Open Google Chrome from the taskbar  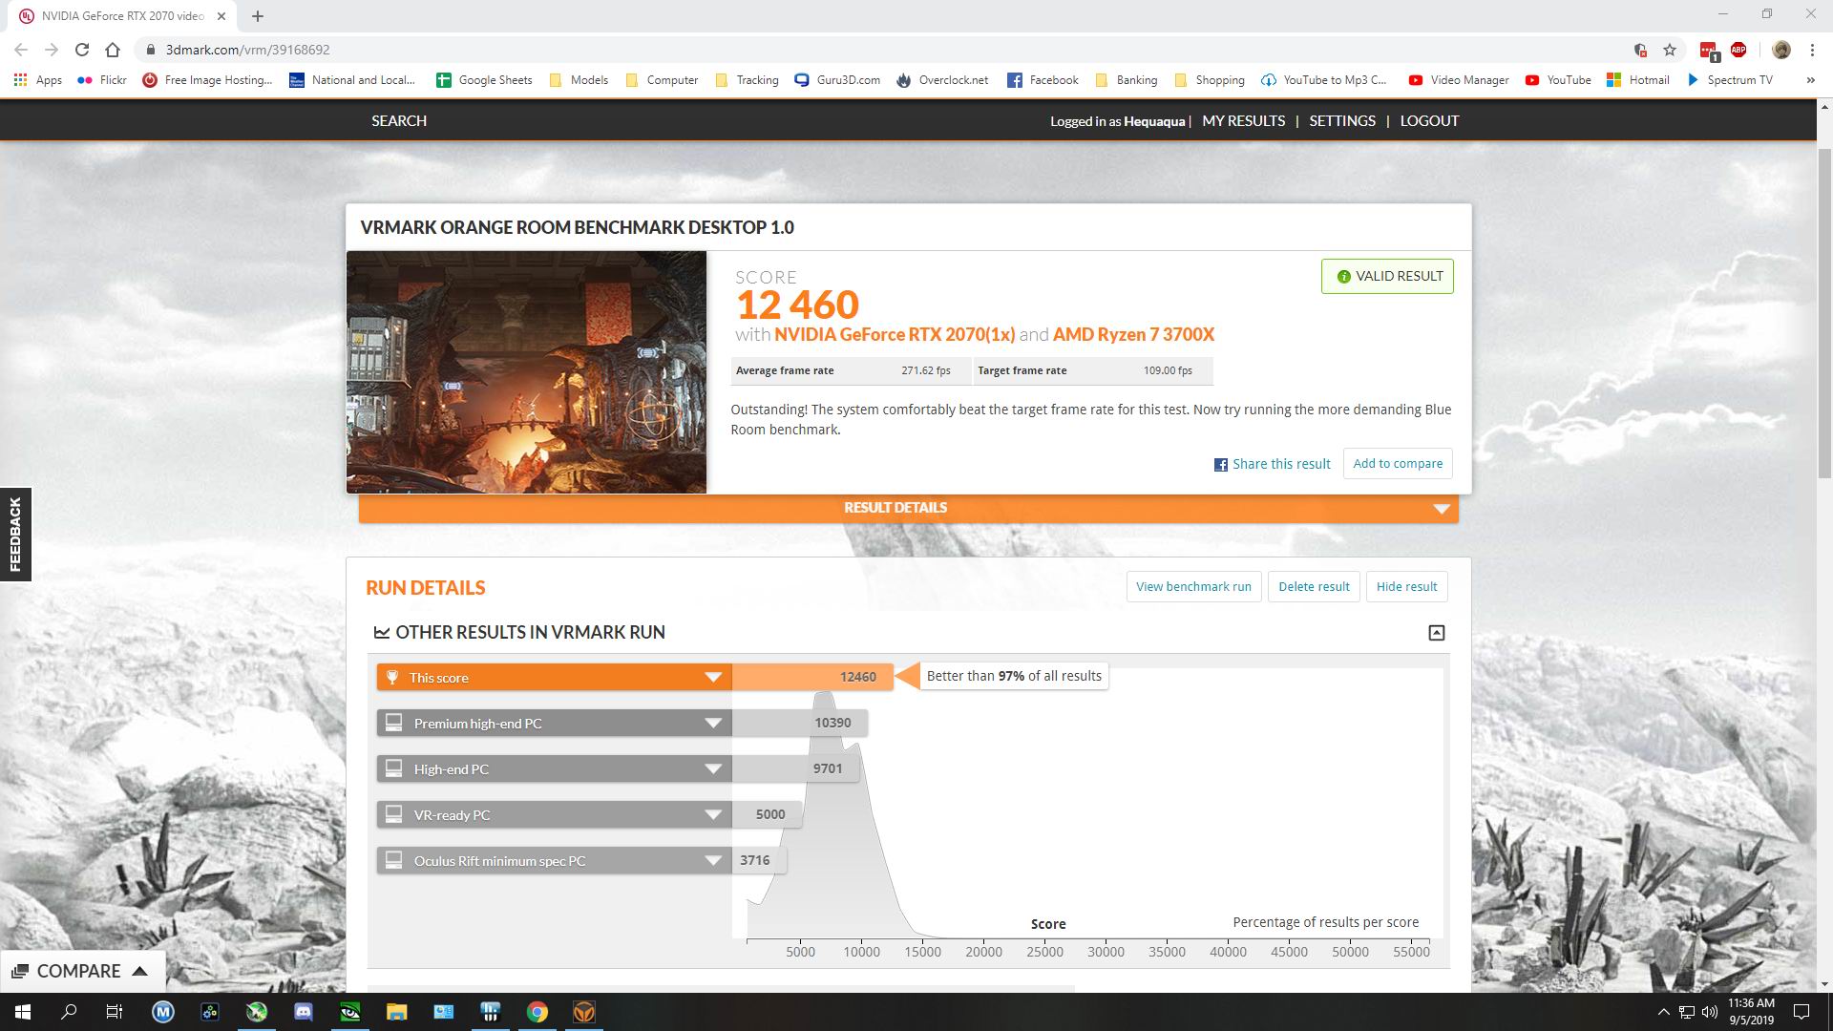(x=537, y=1012)
